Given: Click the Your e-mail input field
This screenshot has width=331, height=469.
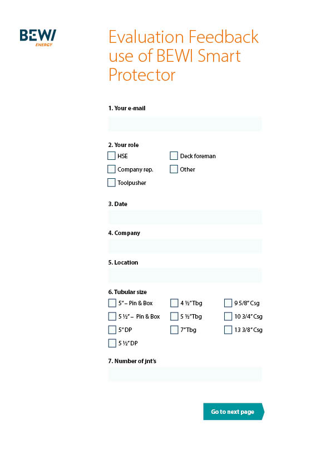Looking at the screenshot, I should [x=185, y=124].
